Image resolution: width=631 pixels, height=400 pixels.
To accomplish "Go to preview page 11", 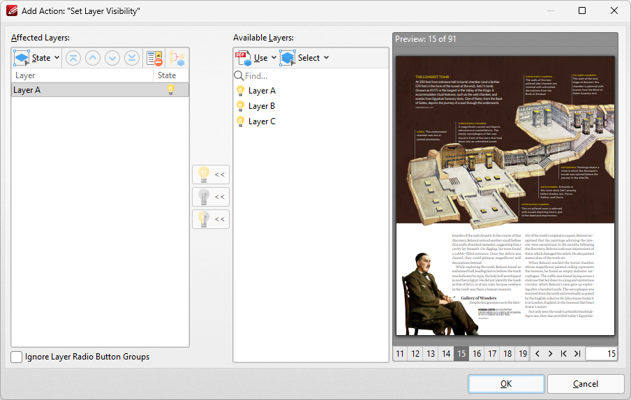I will point(399,354).
